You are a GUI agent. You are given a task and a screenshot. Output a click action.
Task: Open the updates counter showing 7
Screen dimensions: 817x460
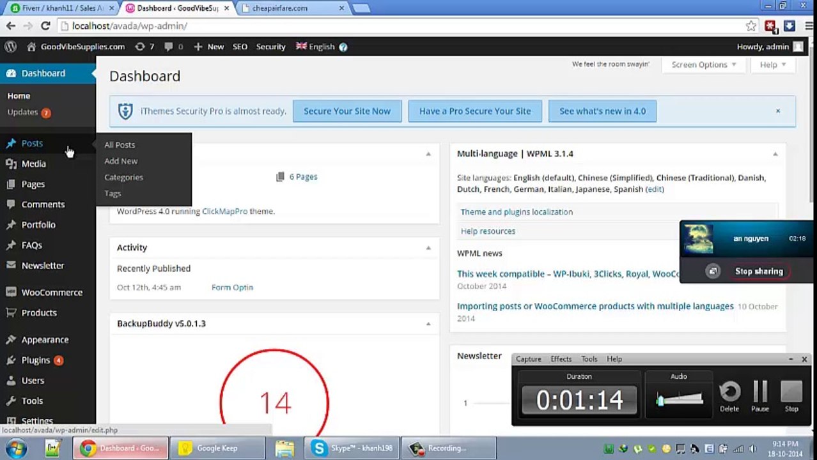click(144, 47)
